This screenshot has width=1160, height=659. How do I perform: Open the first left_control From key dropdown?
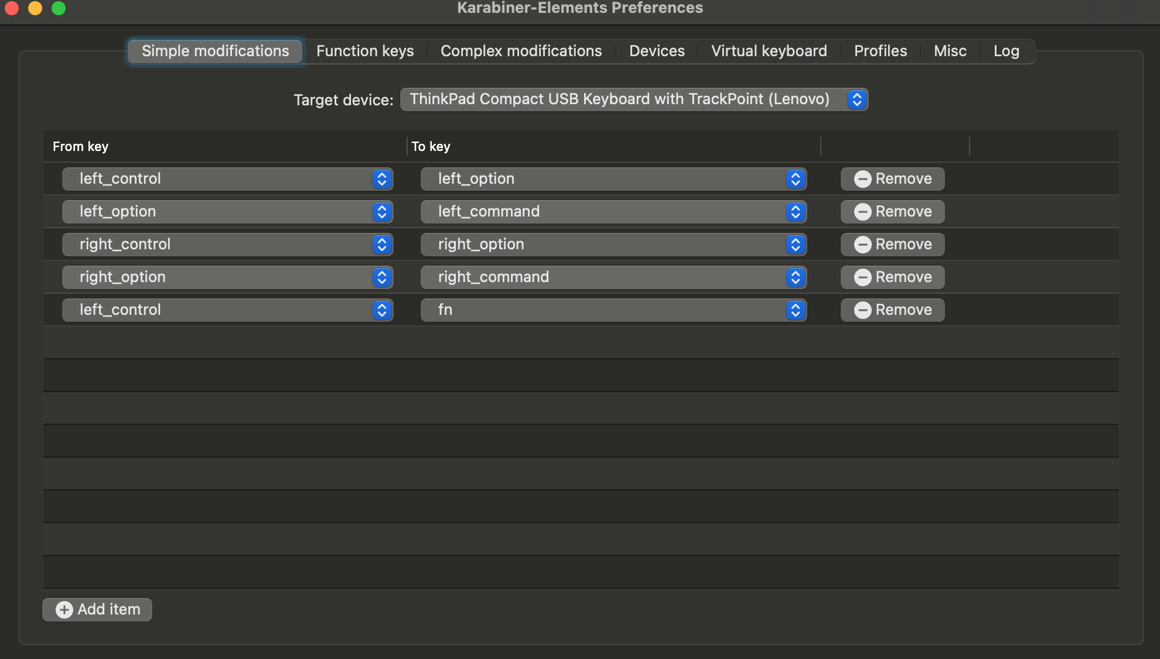[227, 179]
